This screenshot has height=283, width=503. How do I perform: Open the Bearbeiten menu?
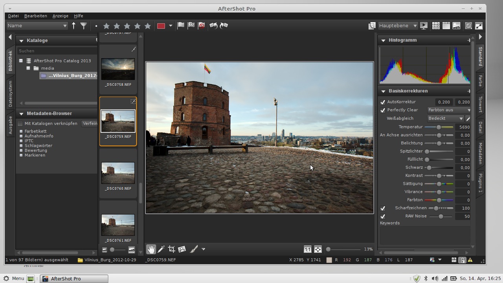[35, 16]
